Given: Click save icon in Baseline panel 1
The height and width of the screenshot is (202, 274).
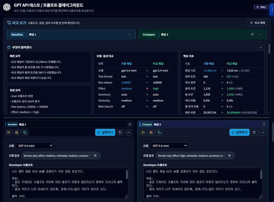Looking at the screenshot, I should (x=17, y=132).
